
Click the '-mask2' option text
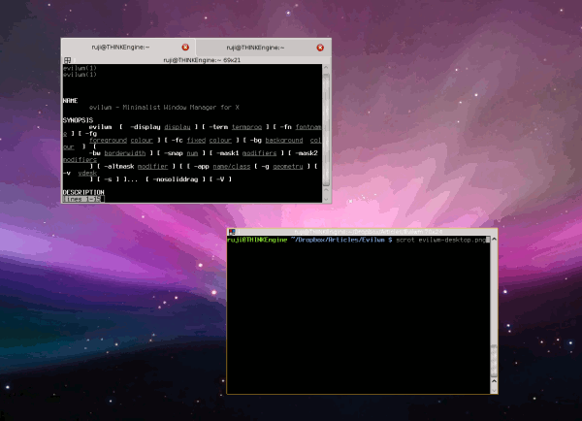click(x=305, y=153)
